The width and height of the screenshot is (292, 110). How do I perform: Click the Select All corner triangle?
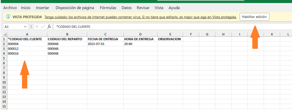click(x=5, y=34)
